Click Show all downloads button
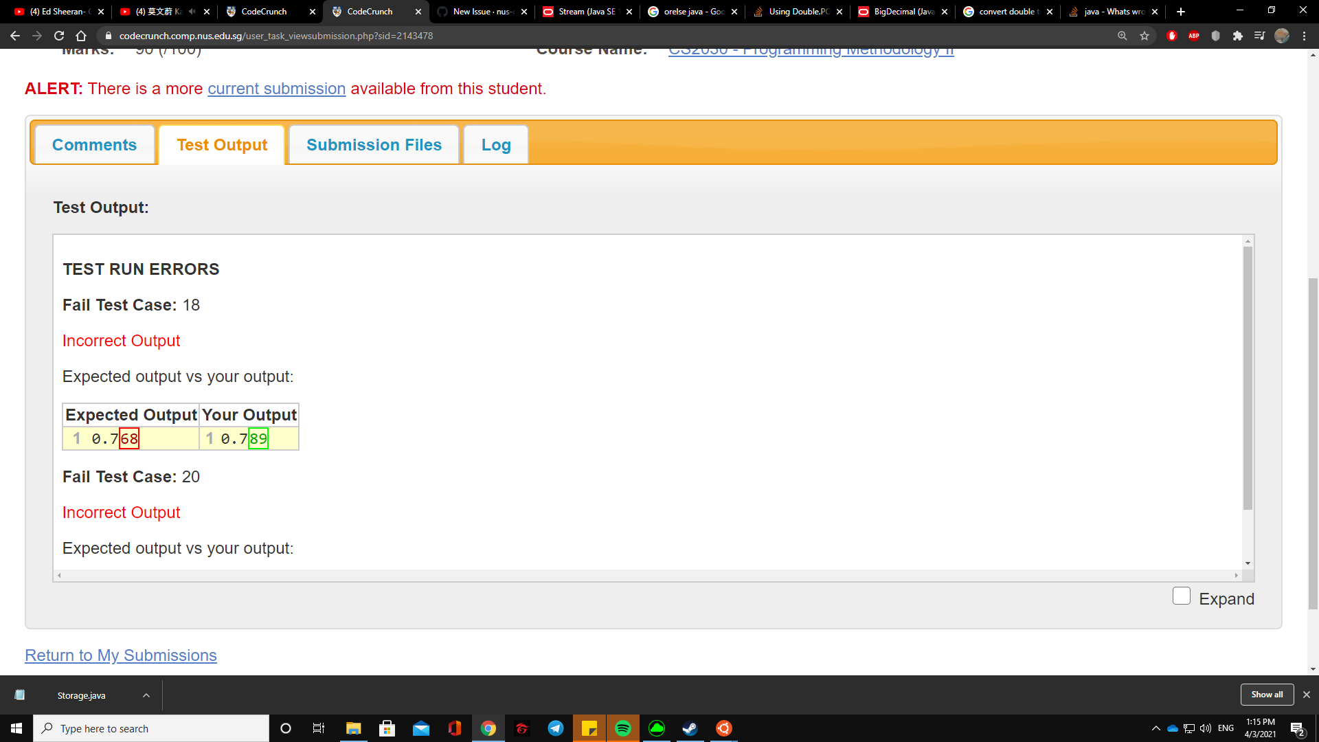 pyautogui.click(x=1267, y=695)
